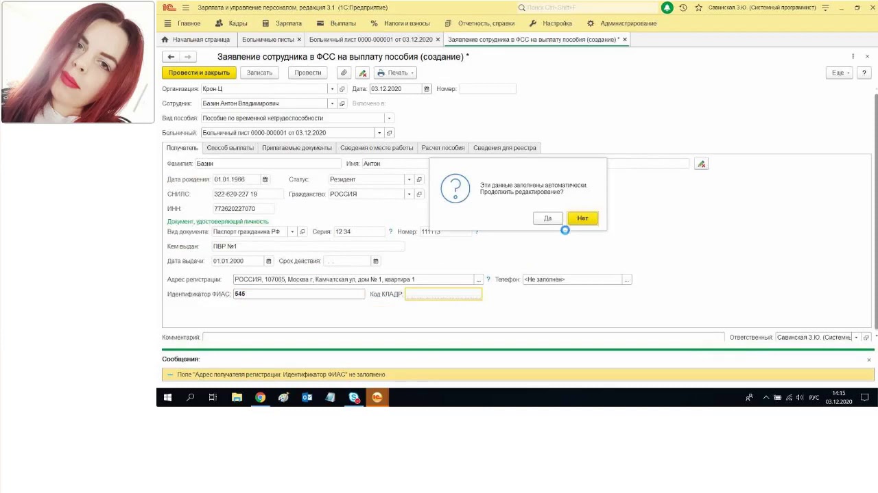Click favorites star icon in title bar

coord(699,8)
